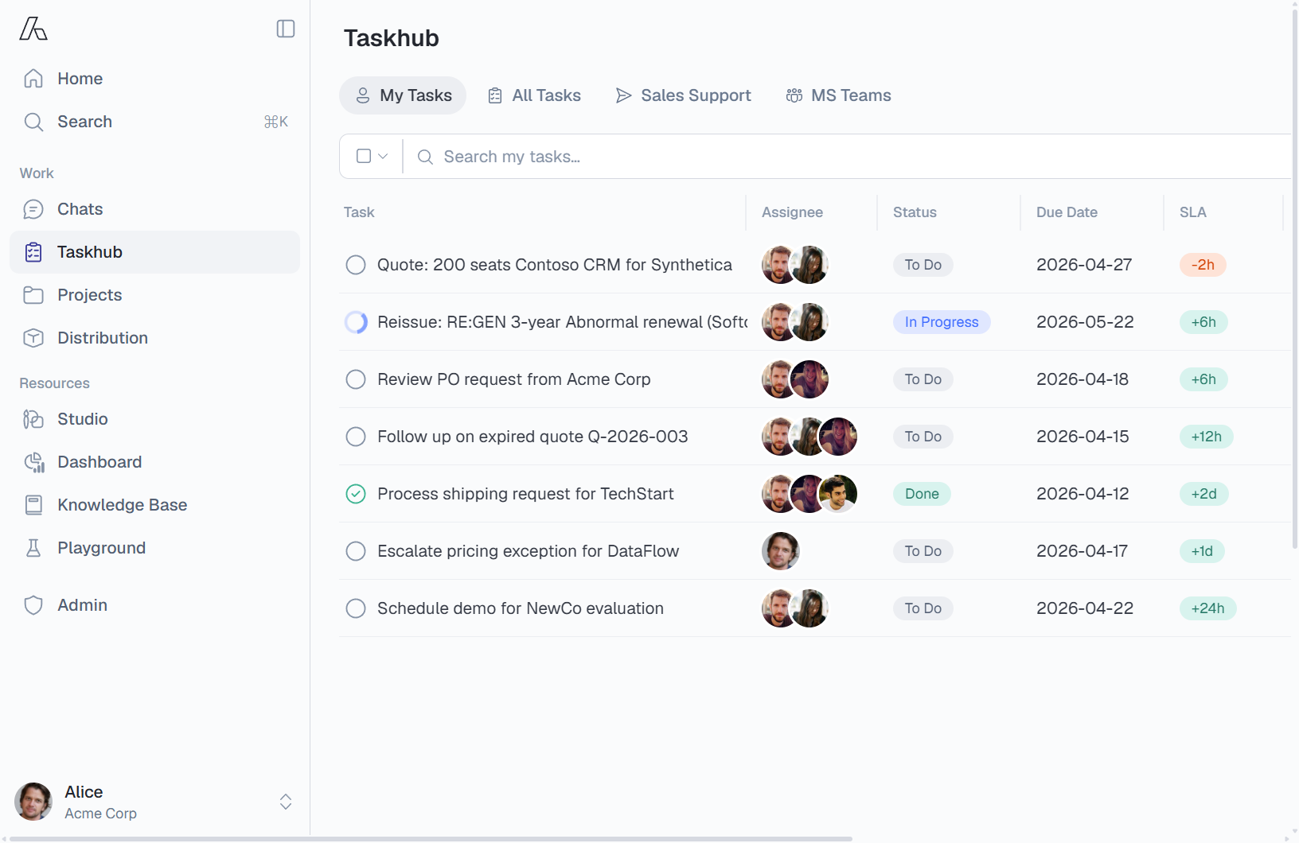The image size is (1299, 843).
Task: Click third assignee avatar on TechStart shipping task
Action: click(838, 494)
